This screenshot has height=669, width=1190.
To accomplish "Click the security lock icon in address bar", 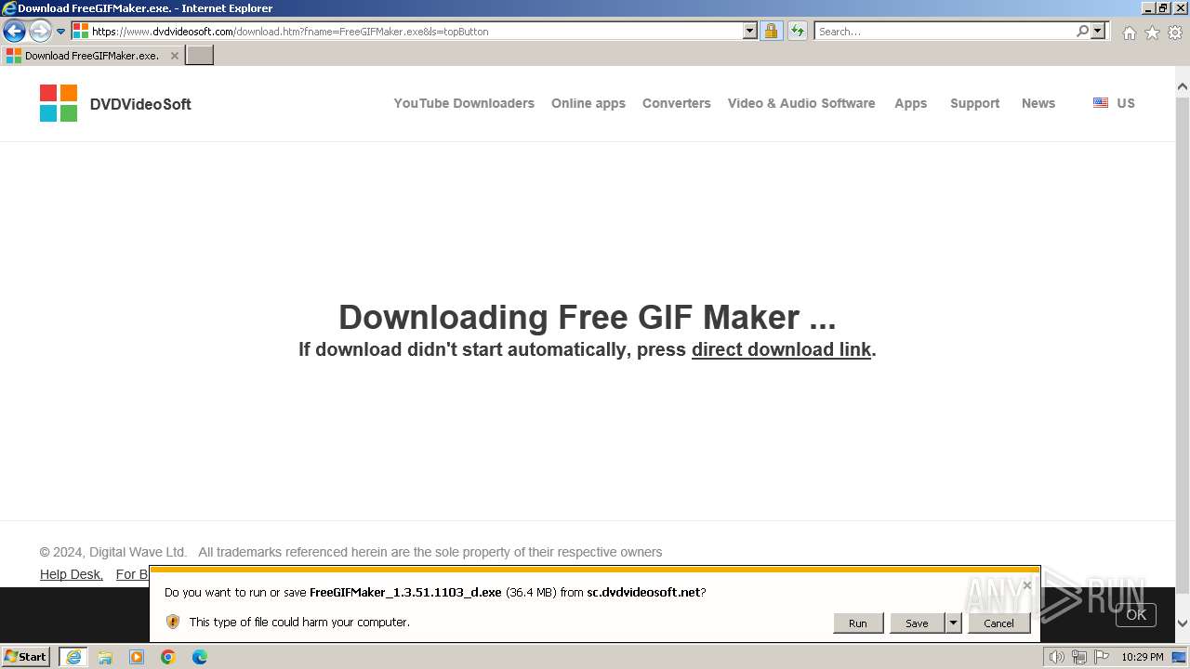I will coord(771,31).
